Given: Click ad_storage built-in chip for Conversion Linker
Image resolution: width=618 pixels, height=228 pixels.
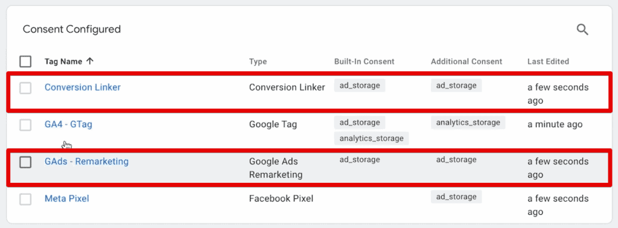Looking at the screenshot, I should coord(360,86).
